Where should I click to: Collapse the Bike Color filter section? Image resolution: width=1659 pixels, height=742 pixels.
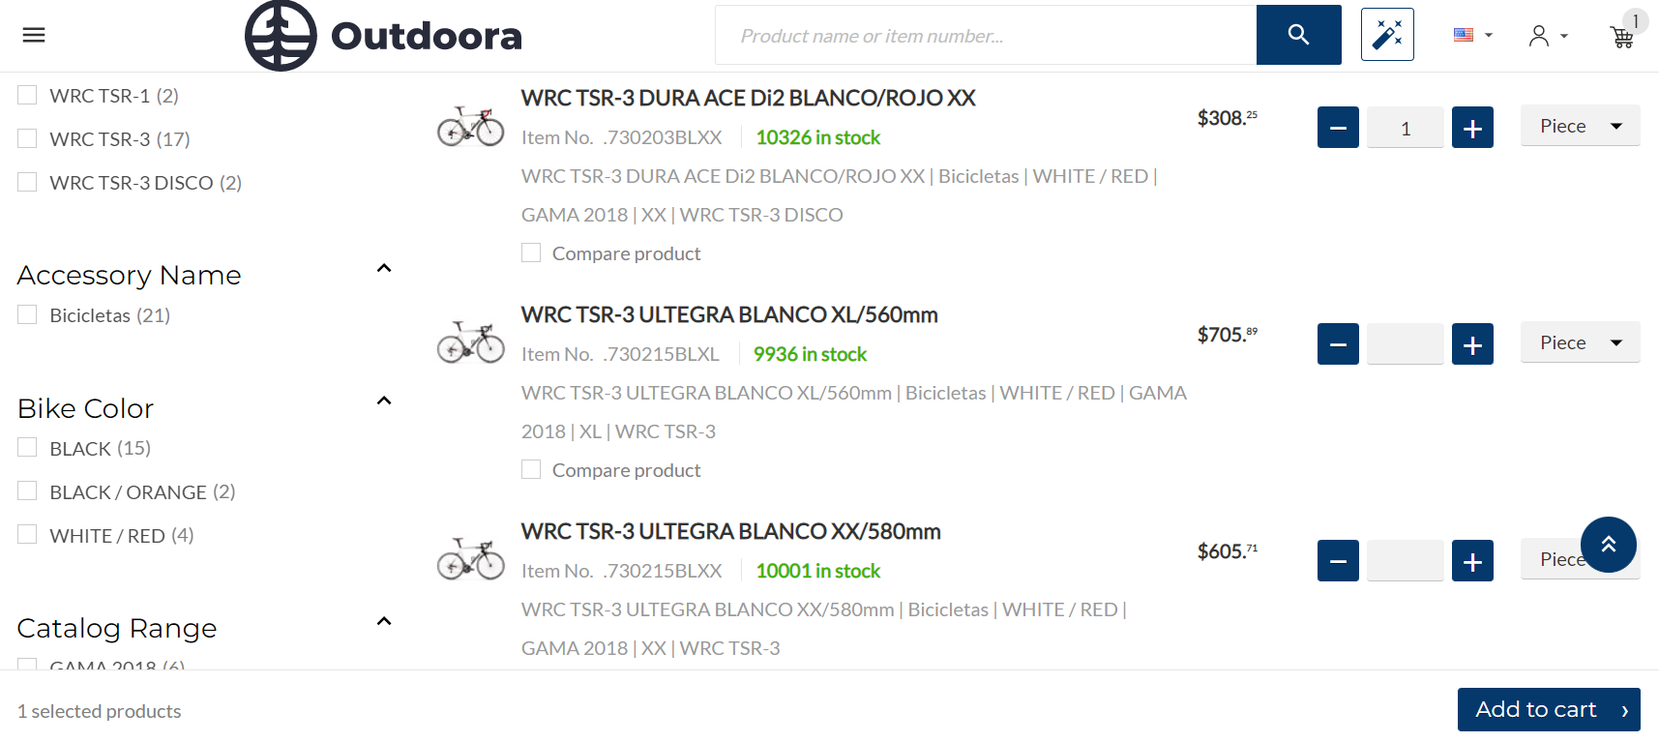pos(384,401)
